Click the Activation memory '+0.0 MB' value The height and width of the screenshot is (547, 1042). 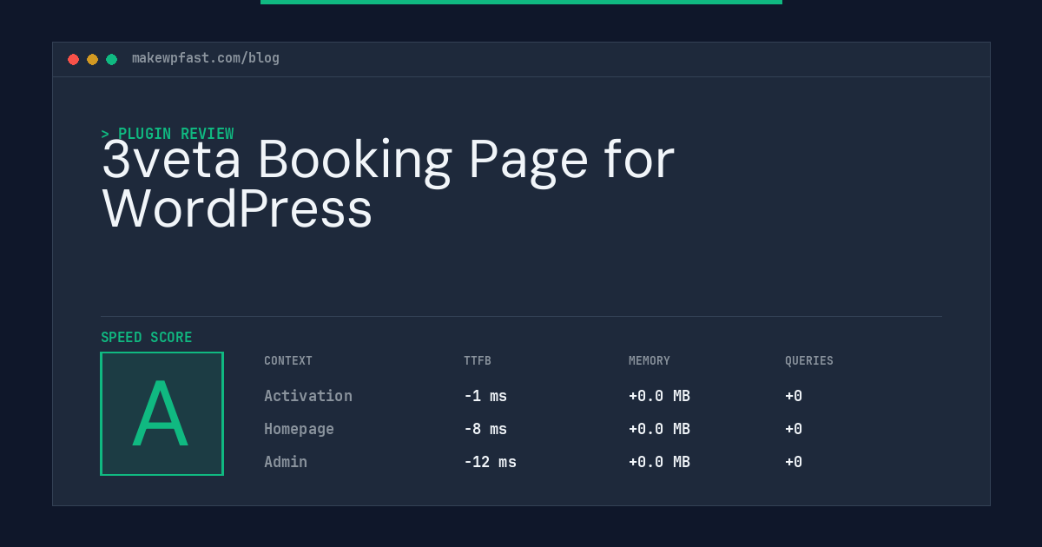pyautogui.click(x=659, y=396)
